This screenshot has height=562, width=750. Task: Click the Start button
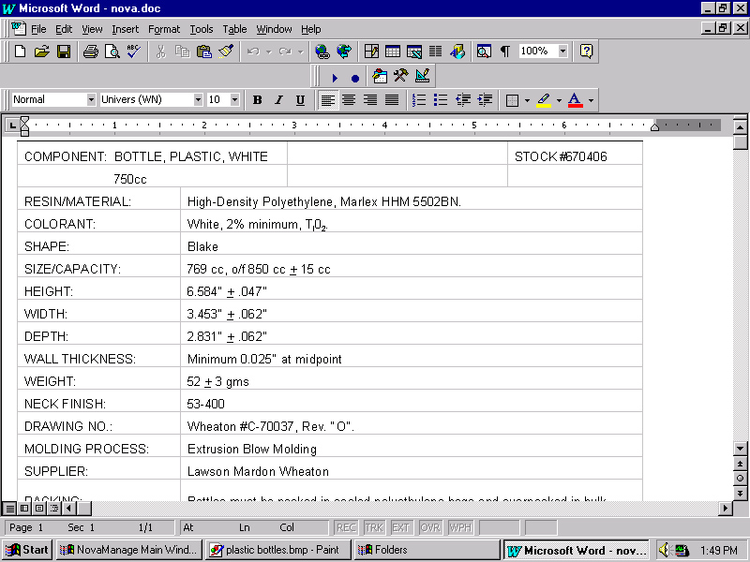click(x=27, y=550)
